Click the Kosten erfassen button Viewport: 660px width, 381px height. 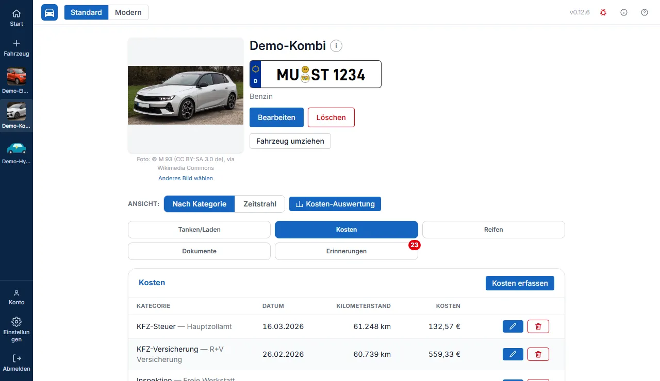(x=520, y=283)
